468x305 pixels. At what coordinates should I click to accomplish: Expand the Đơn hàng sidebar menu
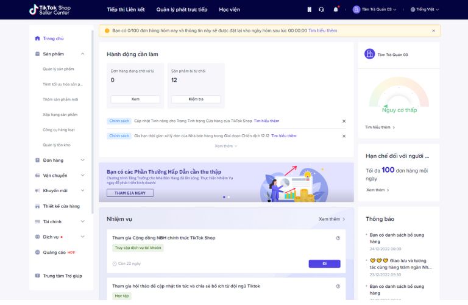coord(83,160)
